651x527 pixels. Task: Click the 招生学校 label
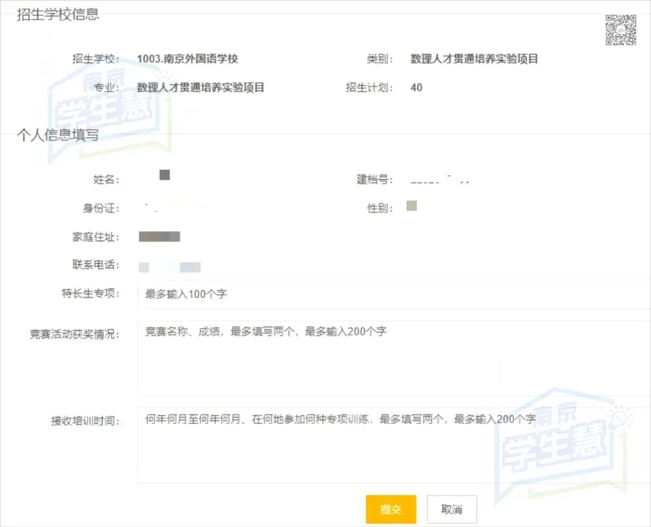(95, 59)
